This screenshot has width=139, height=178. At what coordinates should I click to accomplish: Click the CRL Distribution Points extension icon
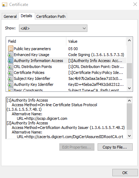pos(11,66)
